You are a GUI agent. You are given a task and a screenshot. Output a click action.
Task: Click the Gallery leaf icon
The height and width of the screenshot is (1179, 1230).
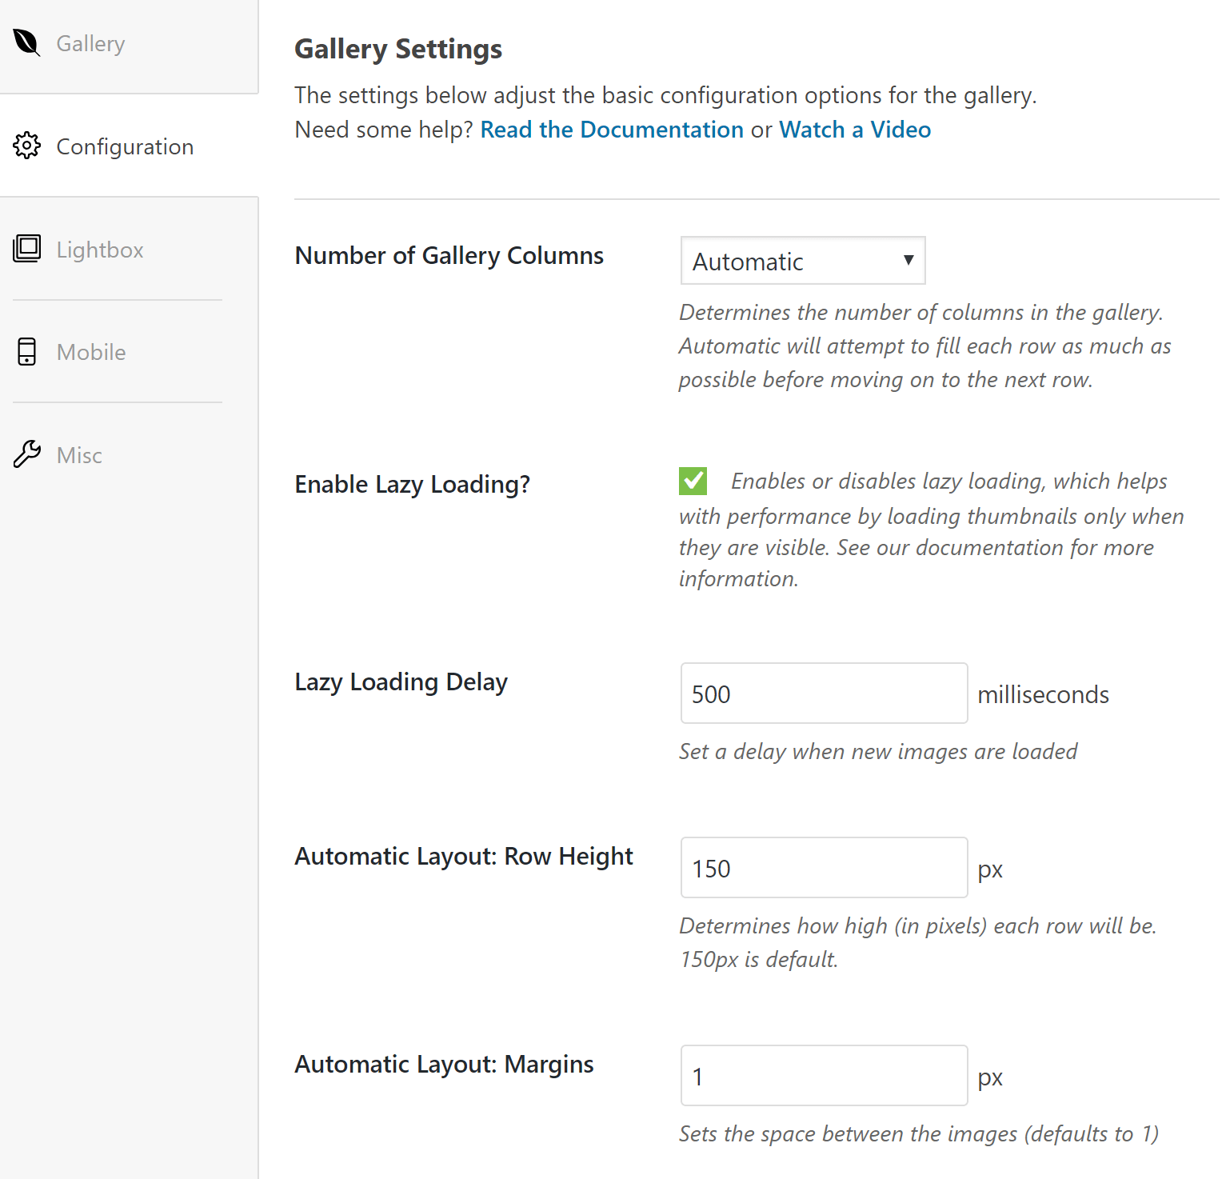[26, 43]
